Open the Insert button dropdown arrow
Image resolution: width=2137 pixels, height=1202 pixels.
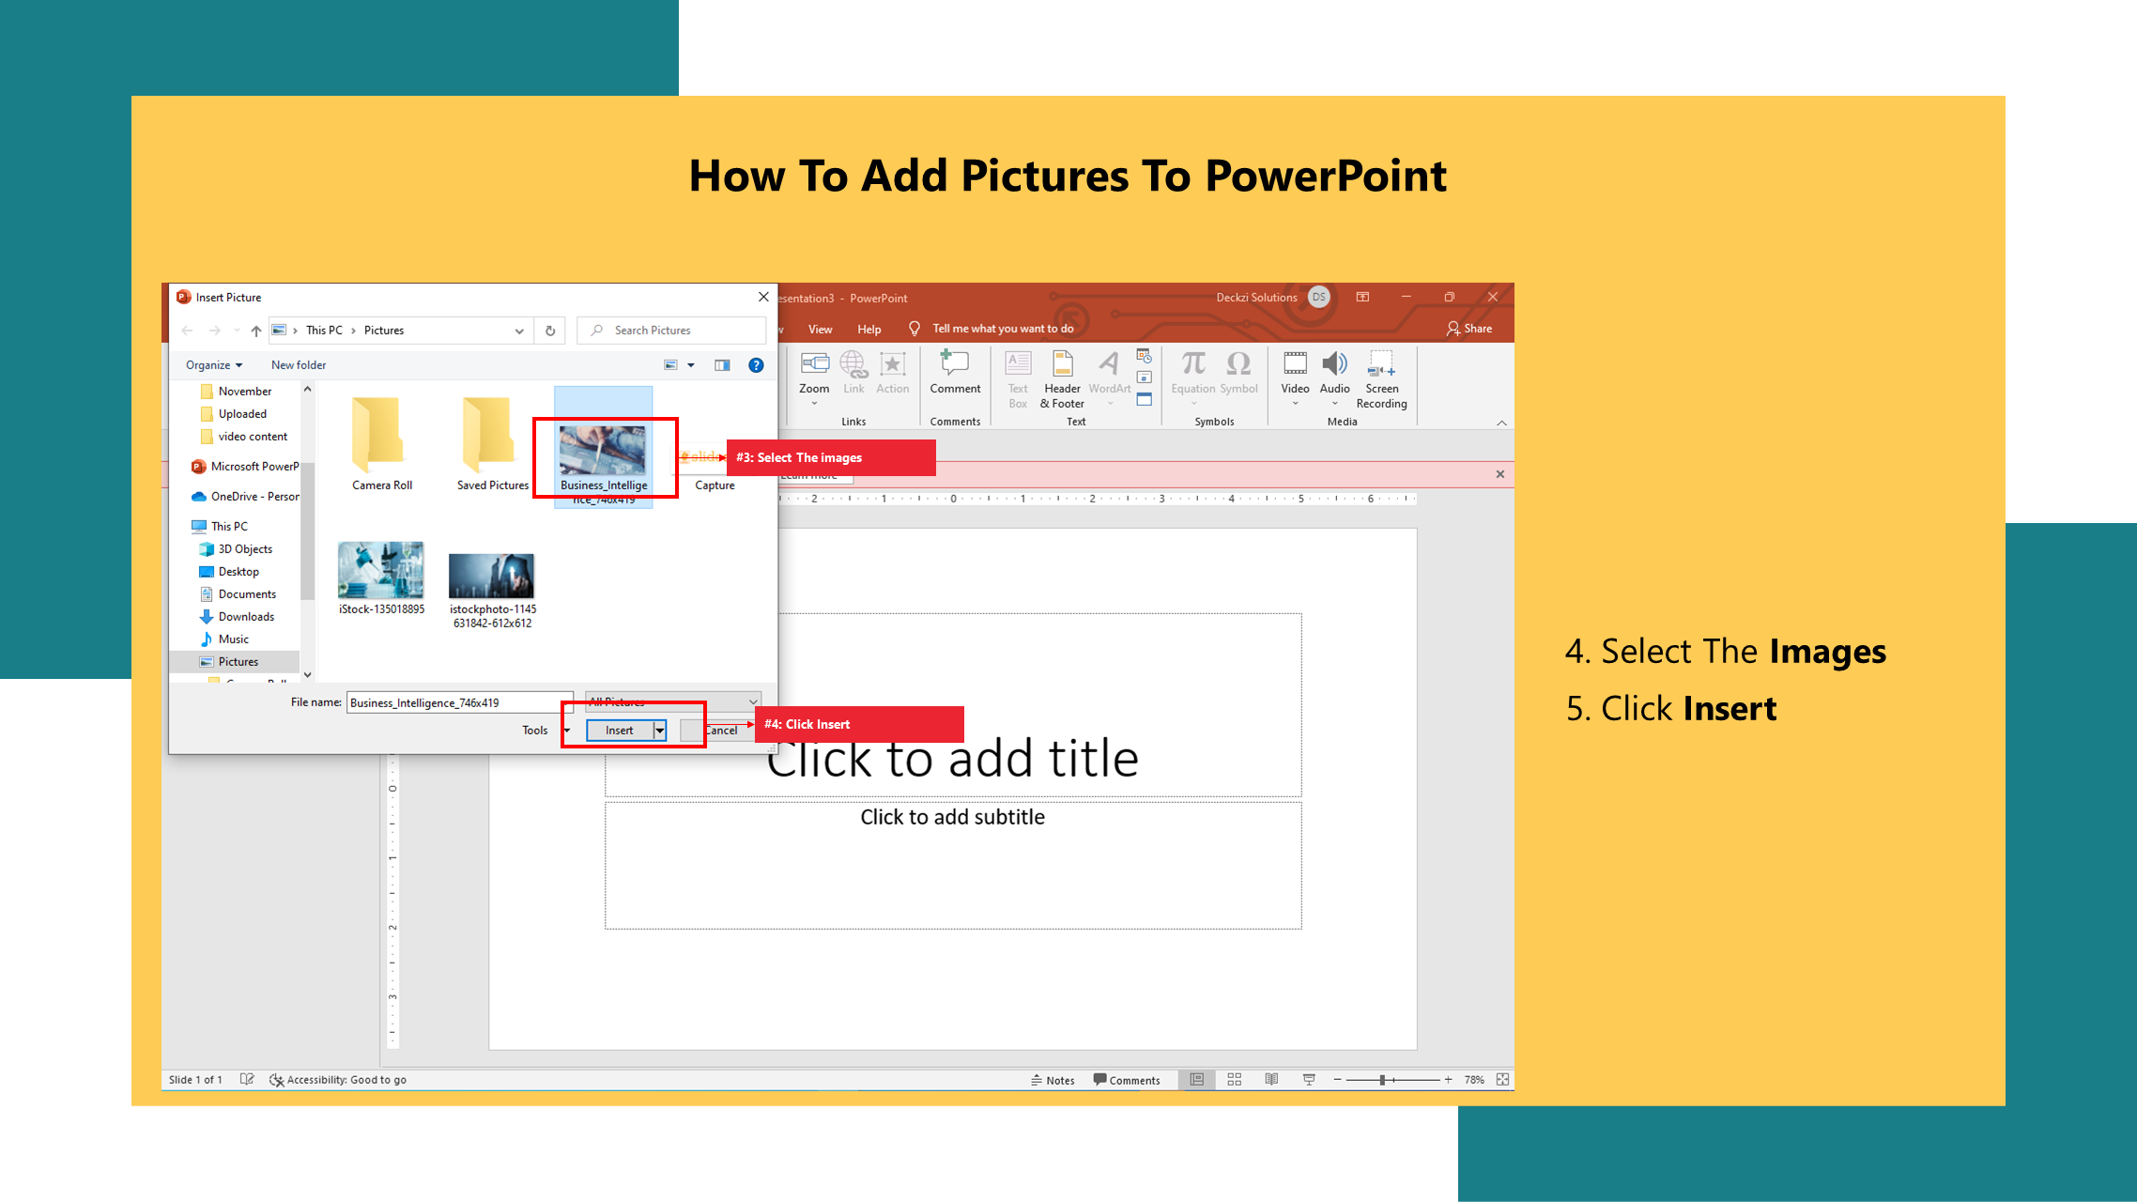[x=660, y=731]
